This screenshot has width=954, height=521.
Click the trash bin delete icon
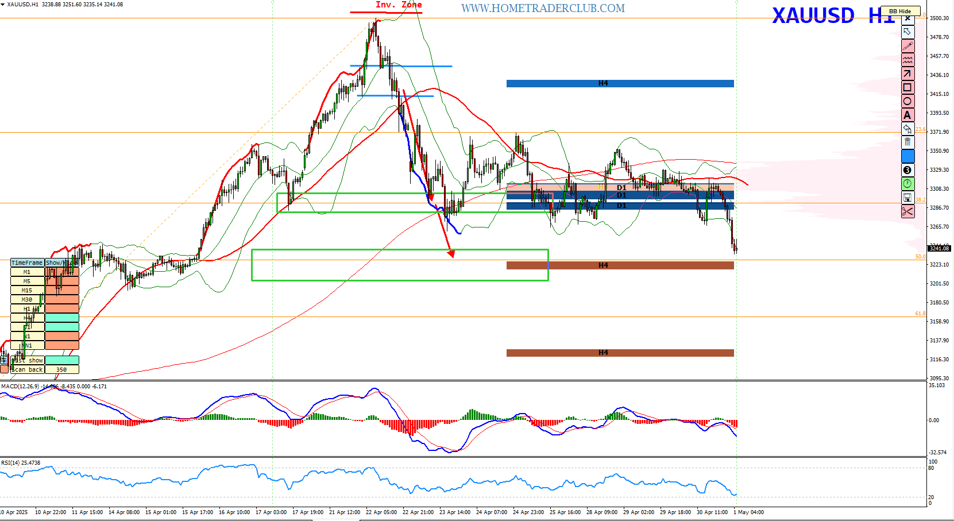(907, 142)
